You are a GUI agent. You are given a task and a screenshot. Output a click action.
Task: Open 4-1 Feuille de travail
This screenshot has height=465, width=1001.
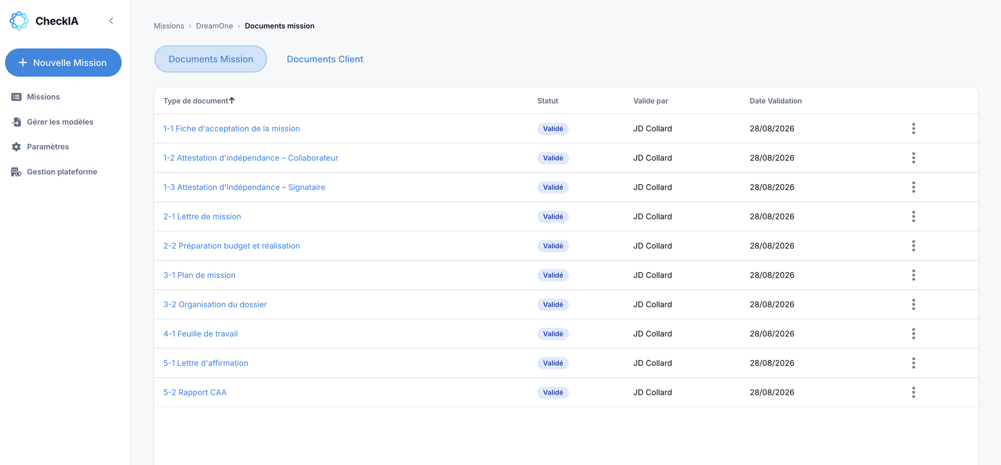[200, 334]
